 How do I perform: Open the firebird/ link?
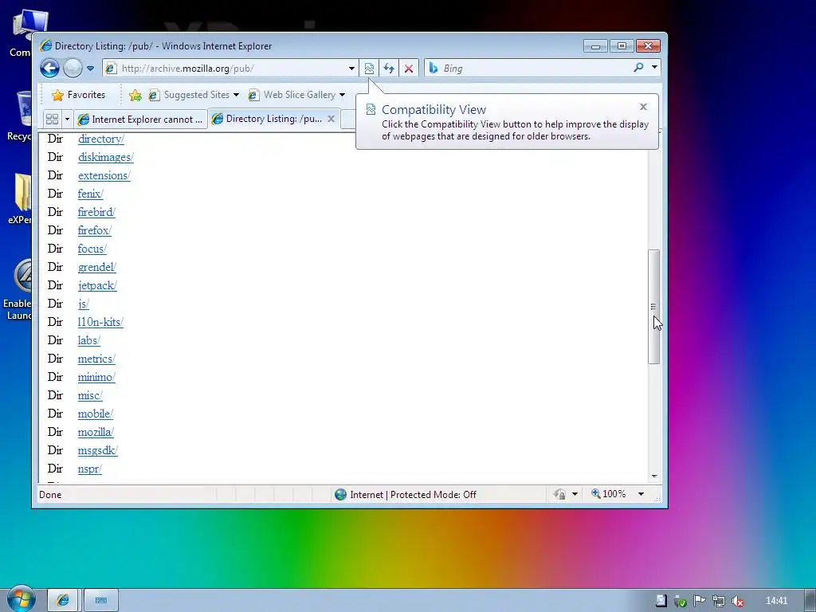pyautogui.click(x=96, y=212)
